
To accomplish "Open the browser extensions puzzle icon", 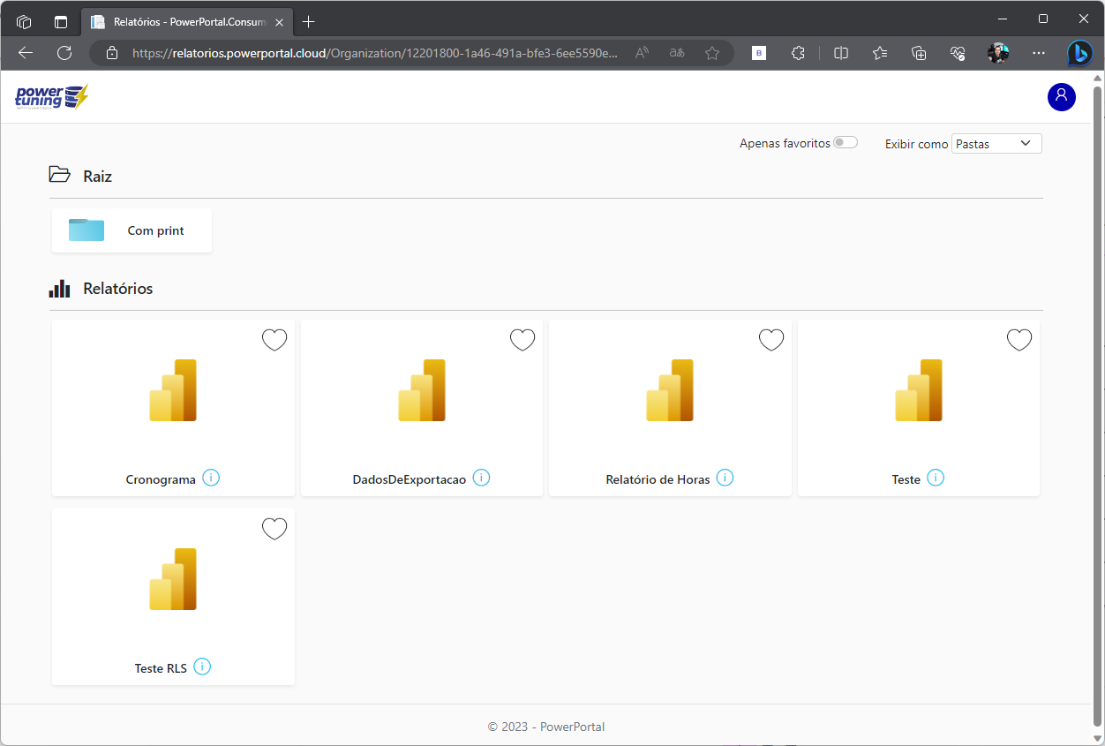I will (x=798, y=53).
